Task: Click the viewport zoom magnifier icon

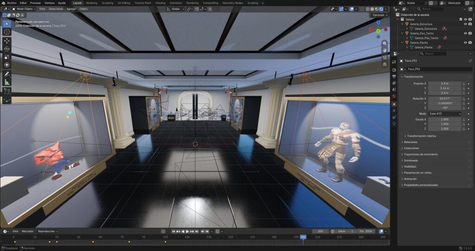Action: [x=385, y=43]
